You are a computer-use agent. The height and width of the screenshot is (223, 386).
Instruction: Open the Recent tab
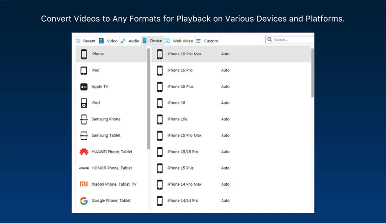click(x=86, y=41)
